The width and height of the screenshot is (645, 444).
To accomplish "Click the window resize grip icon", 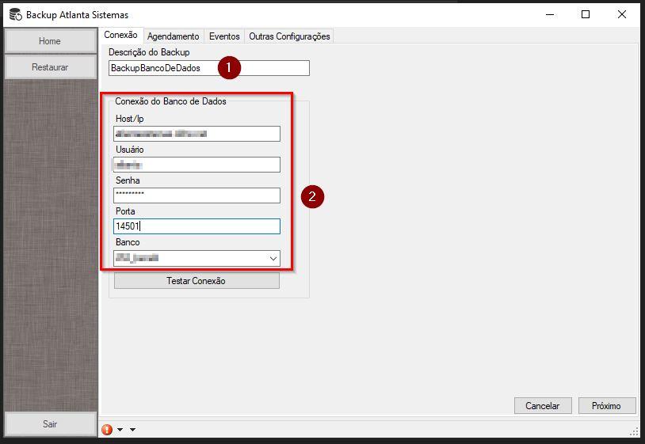I will tap(634, 431).
